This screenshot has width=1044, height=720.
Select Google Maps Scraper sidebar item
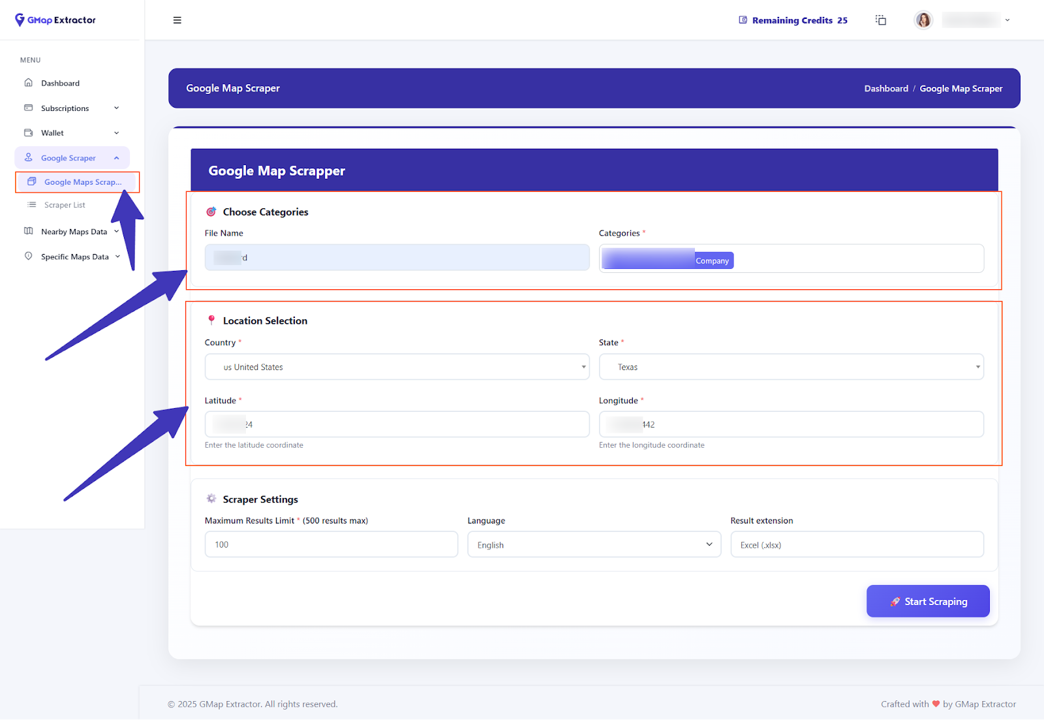82,182
